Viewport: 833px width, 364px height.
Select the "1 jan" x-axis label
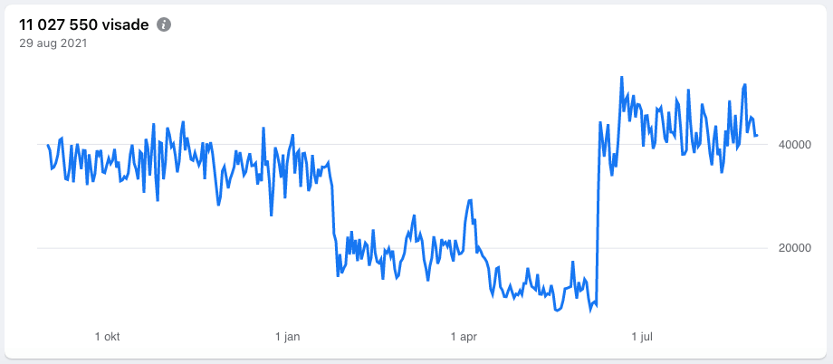coord(287,337)
